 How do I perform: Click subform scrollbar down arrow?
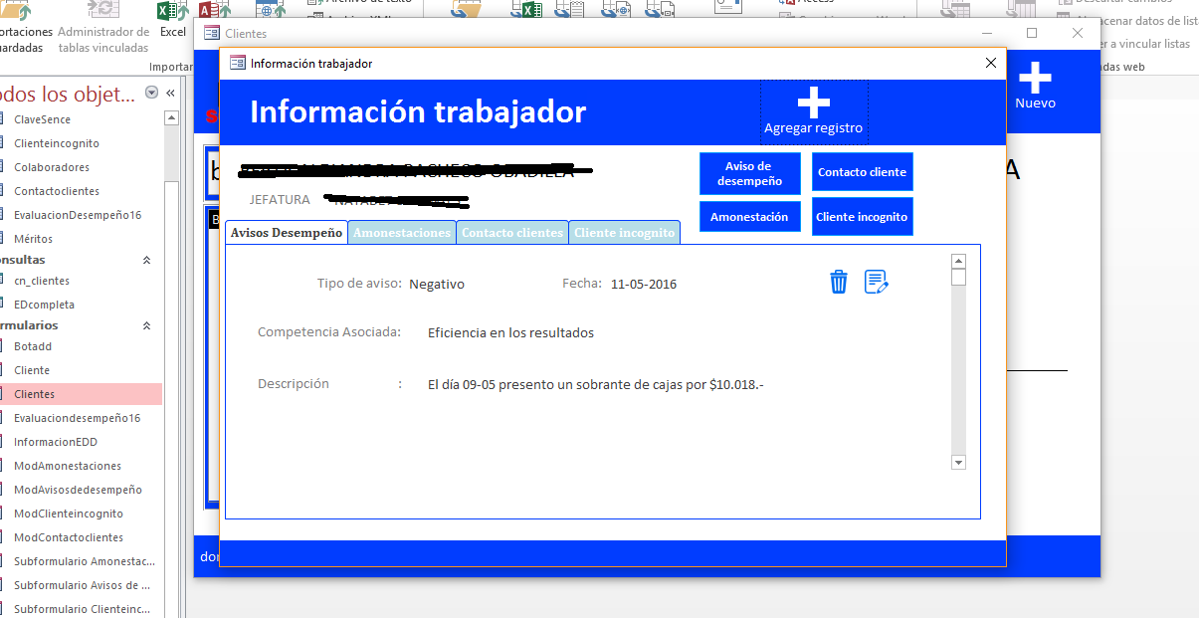tap(958, 462)
